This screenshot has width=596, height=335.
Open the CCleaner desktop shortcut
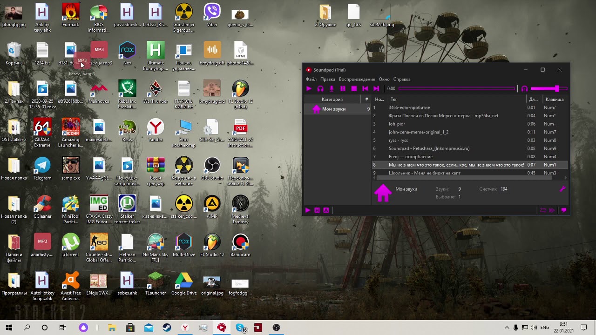pyautogui.click(x=42, y=207)
